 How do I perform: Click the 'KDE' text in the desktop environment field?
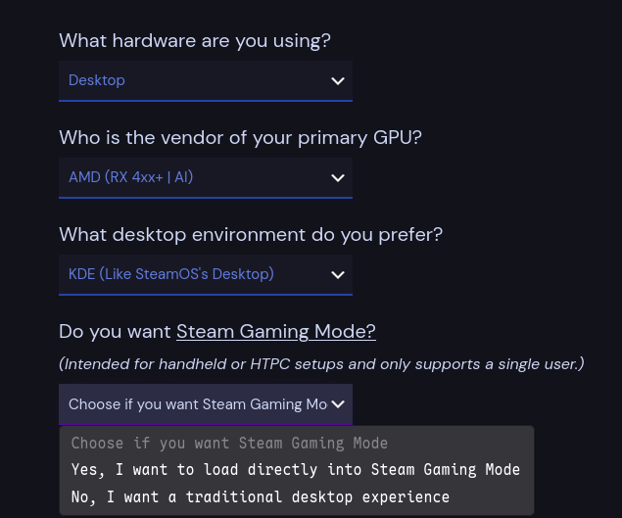tap(81, 274)
